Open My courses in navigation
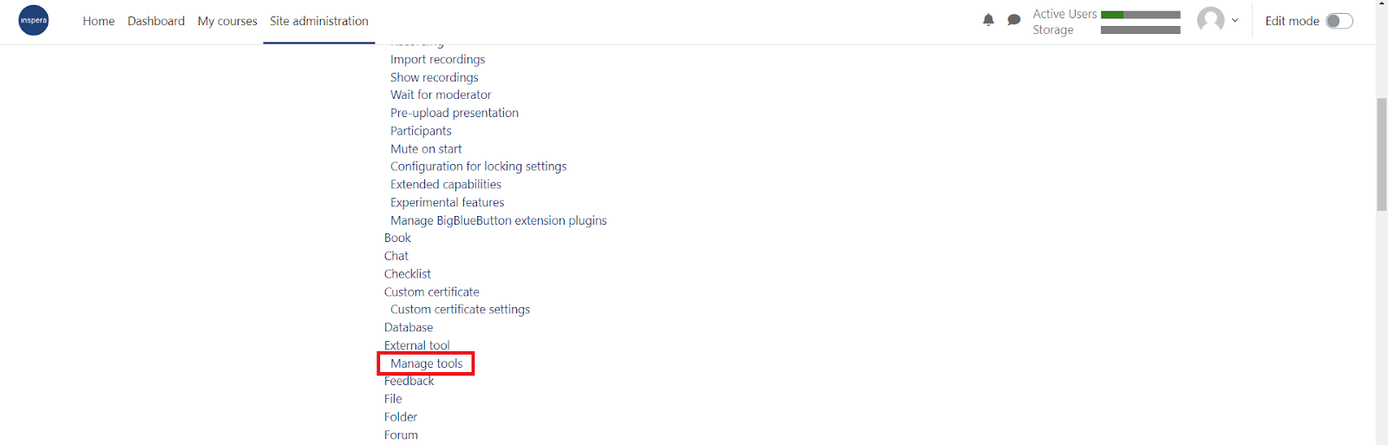The image size is (1388, 445). pyautogui.click(x=227, y=21)
